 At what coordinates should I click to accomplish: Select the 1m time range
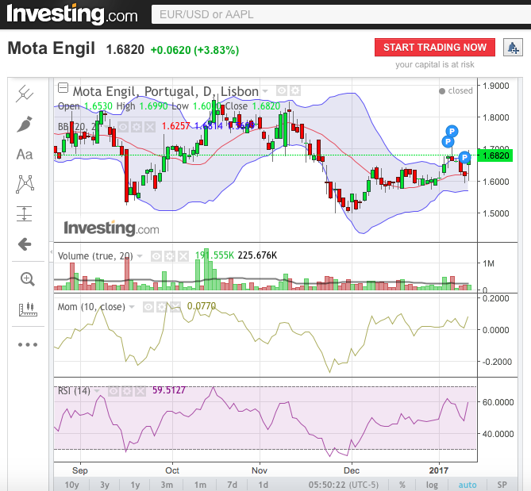(200, 485)
